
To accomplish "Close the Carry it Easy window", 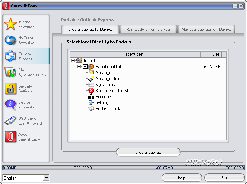I will pyautogui.click(x=241, y=6).
